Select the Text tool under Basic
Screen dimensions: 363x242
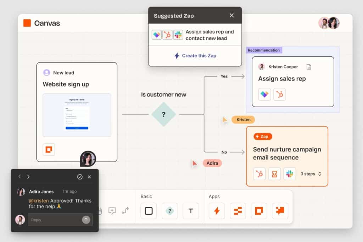191,211
